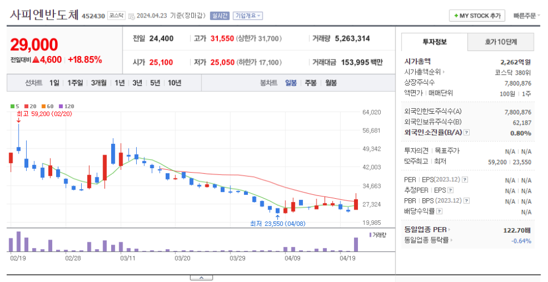This screenshot has width=548, height=282.
Task: Click the green 5-day moving average legend
Action: click(15, 106)
